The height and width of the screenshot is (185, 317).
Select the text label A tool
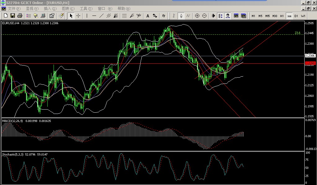click(147, 16)
